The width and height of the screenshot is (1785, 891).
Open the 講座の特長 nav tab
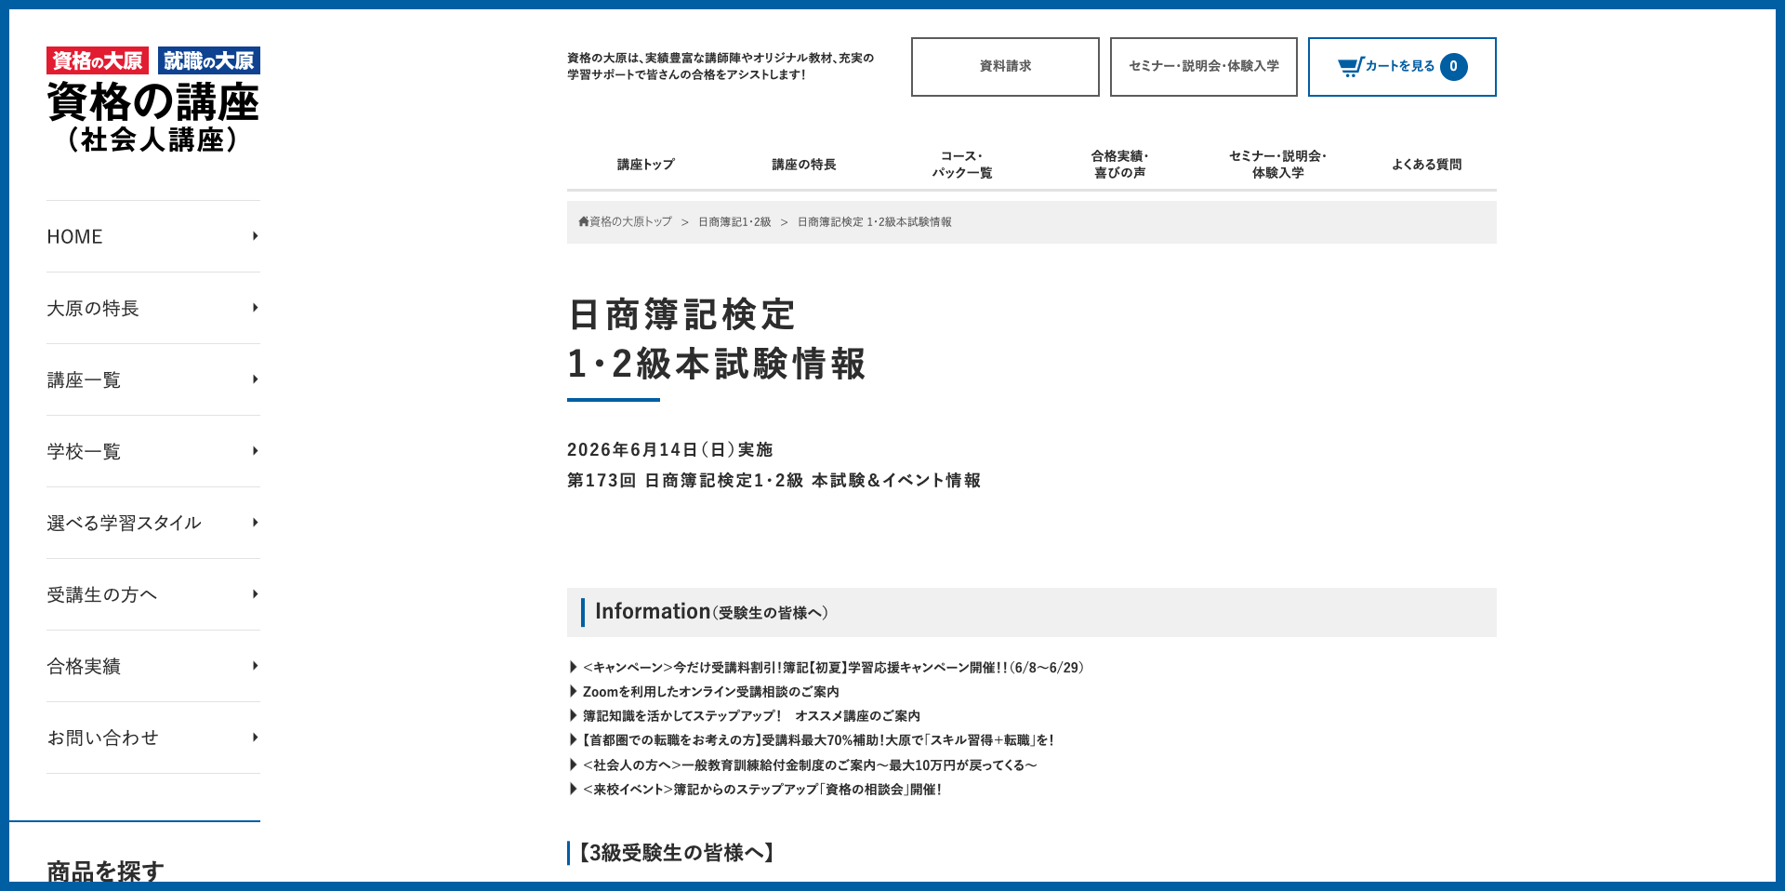[x=804, y=165]
